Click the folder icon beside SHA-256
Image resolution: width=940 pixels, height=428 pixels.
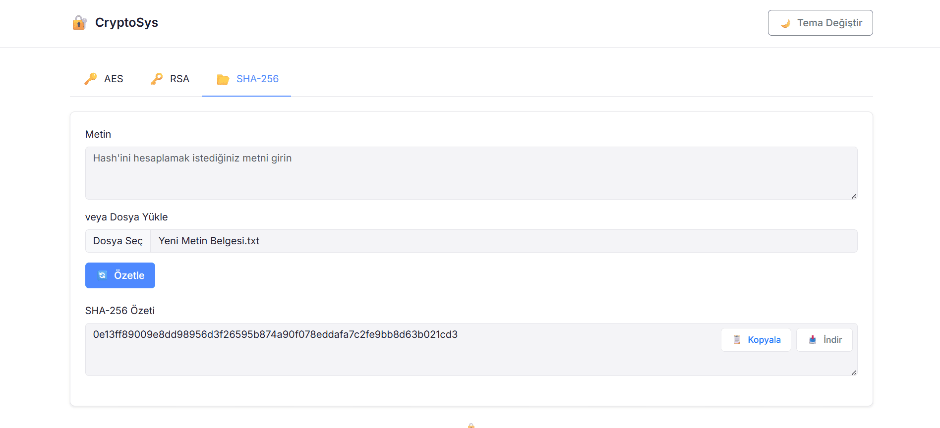pyautogui.click(x=223, y=79)
